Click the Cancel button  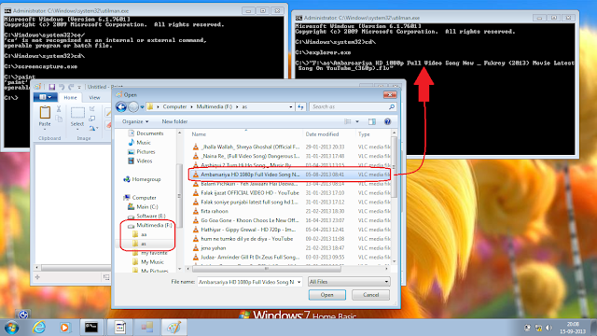[x=370, y=295]
